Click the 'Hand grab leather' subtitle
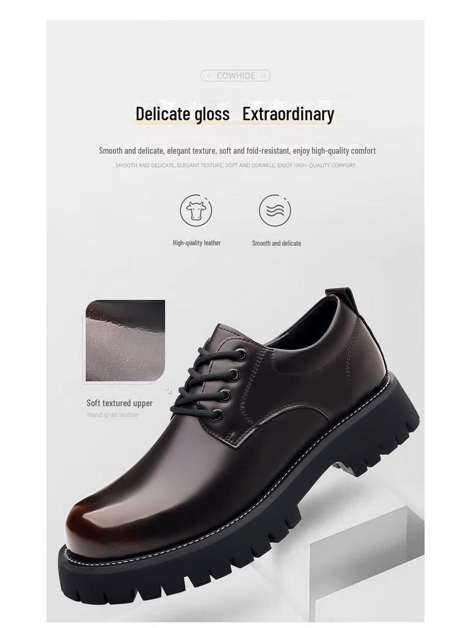This screenshot has width=471, height=628. tap(113, 415)
